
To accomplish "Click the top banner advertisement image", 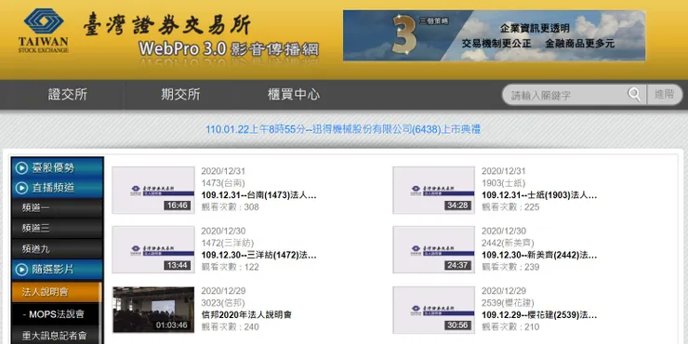I will [494, 35].
